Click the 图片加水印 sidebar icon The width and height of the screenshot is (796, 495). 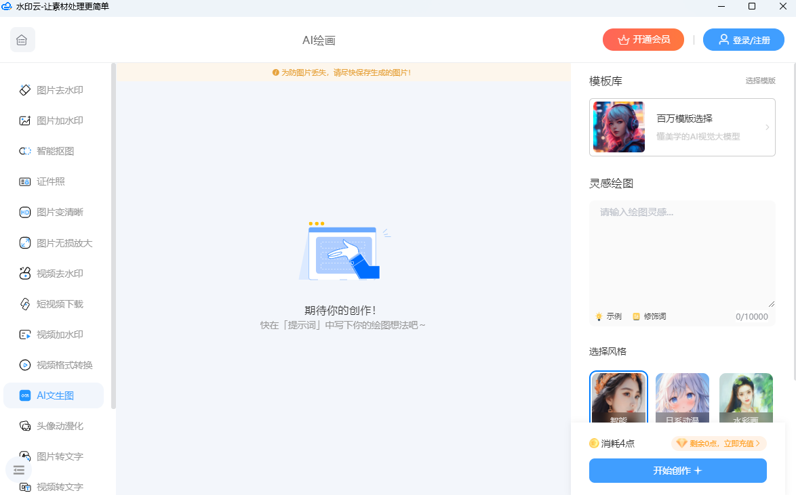[25, 121]
